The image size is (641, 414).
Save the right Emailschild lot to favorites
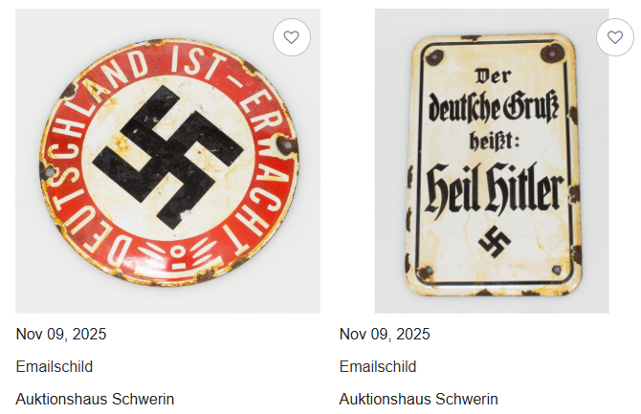point(615,37)
